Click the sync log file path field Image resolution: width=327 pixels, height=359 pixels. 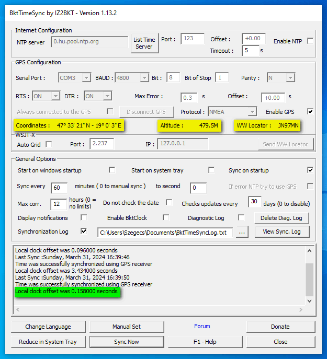(165, 233)
